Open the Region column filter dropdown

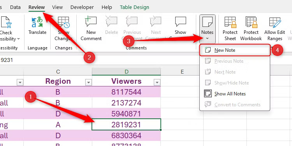(x=88, y=82)
